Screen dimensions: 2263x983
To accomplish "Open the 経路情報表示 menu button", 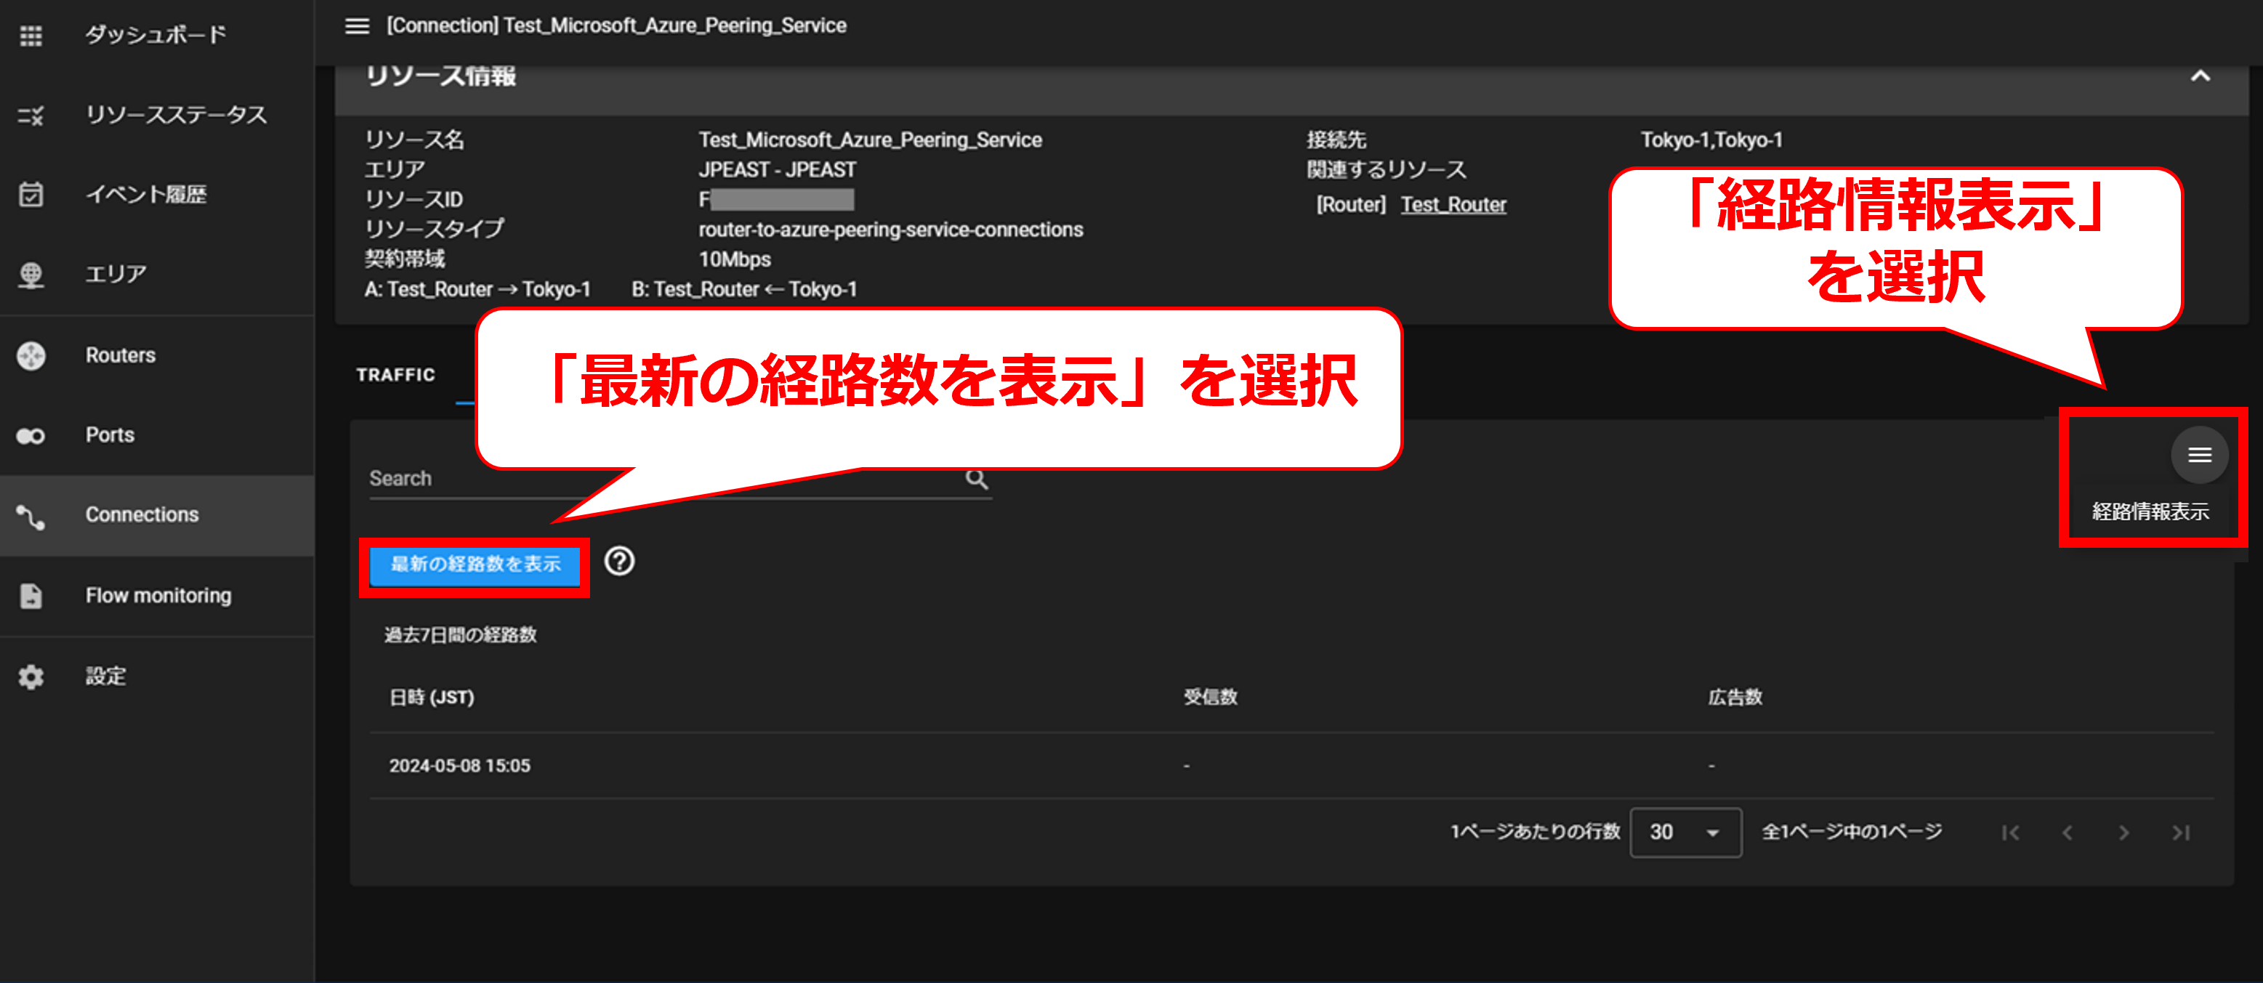I will coord(2198,455).
